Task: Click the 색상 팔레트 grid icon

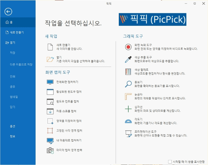Action: tap(128, 72)
